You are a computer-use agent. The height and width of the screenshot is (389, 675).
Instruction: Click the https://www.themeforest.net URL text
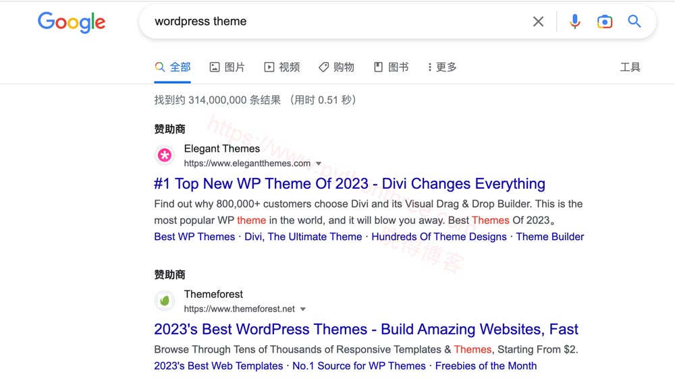(240, 309)
